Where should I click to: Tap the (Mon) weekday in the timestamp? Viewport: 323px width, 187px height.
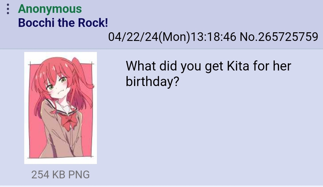point(174,37)
